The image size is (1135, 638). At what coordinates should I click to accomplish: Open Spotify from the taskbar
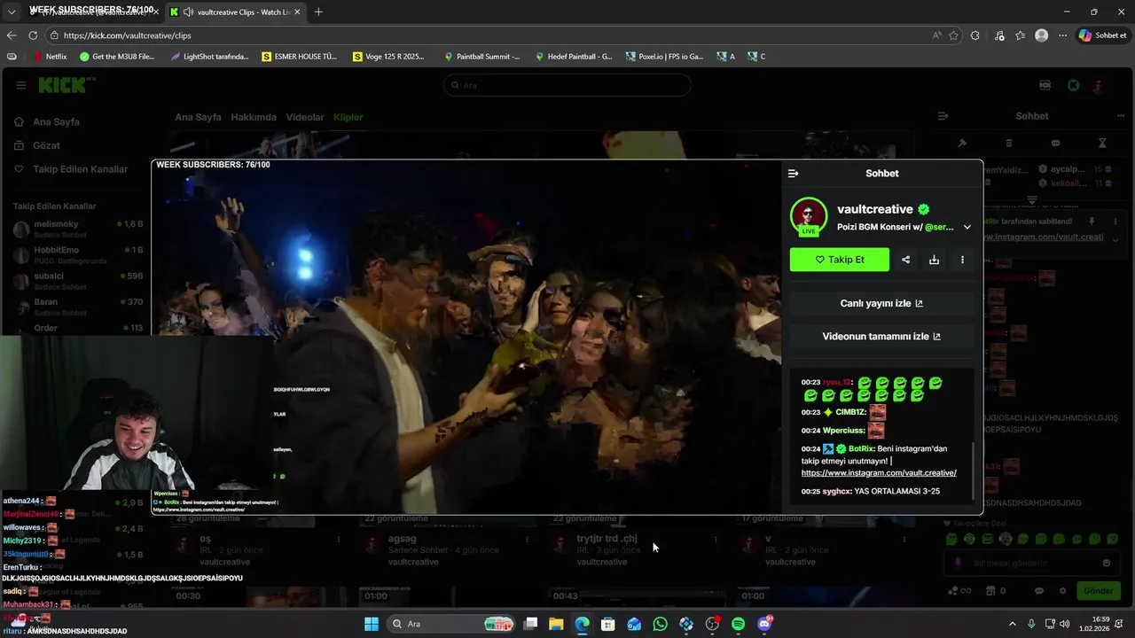point(739,624)
